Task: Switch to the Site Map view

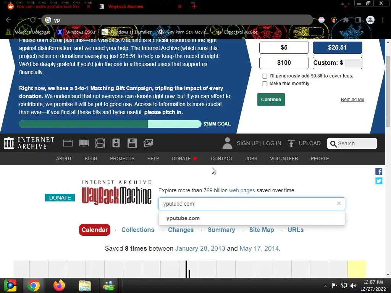Action: [x=262, y=230]
